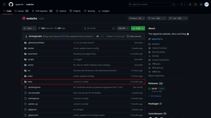Open the Add file dropdown

[123, 28]
